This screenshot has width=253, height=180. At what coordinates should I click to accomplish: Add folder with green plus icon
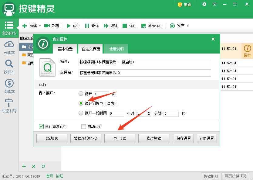pyautogui.click(x=24, y=166)
